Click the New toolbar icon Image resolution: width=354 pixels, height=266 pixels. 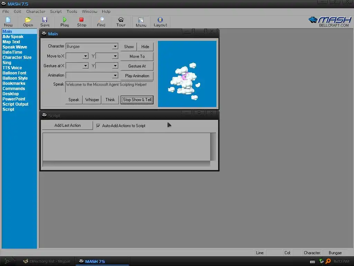click(x=8, y=22)
